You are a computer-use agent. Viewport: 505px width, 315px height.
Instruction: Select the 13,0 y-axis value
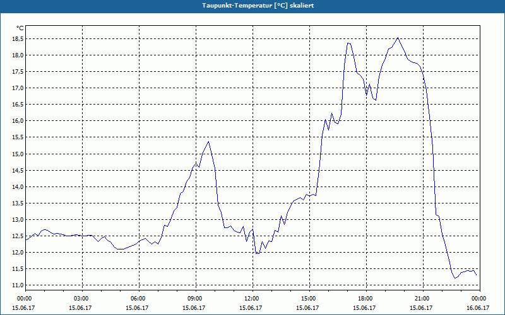point(18,219)
